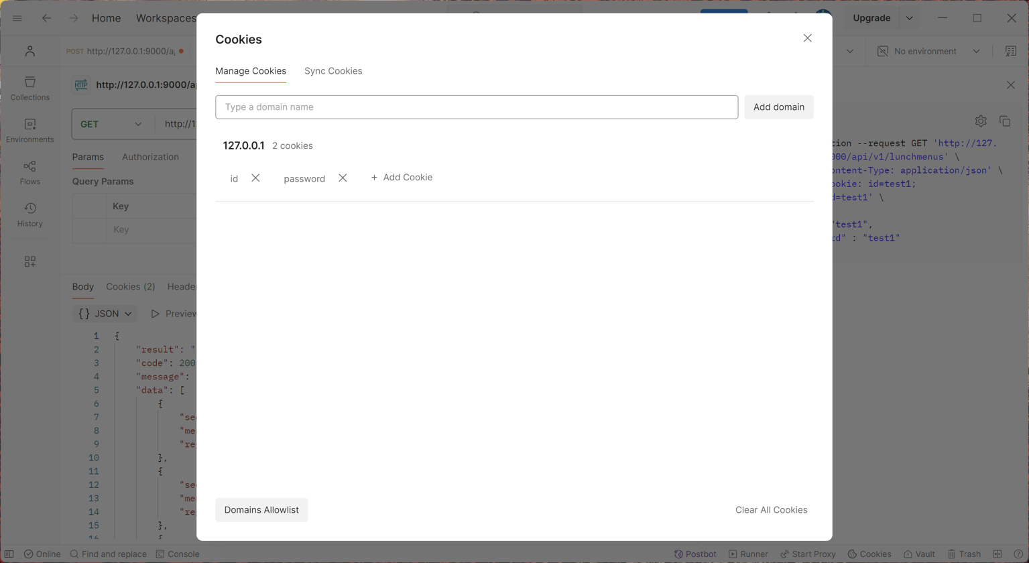This screenshot has width=1029, height=563.
Task: Open the Trash
Action: [964, 554]
